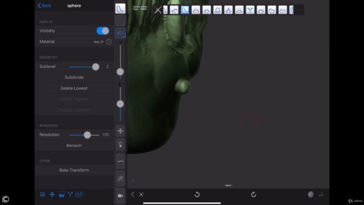Select the Clay brush
Viewport: 364px width, 205px height.
pos(174,10)
